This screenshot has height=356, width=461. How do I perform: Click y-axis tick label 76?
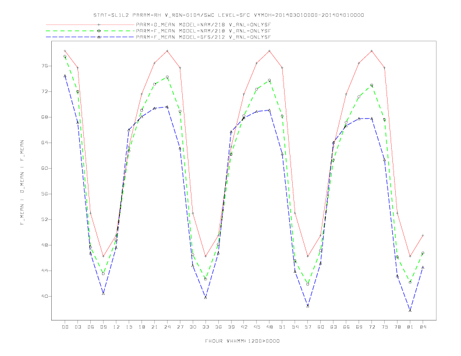click(x=44, y=66)
